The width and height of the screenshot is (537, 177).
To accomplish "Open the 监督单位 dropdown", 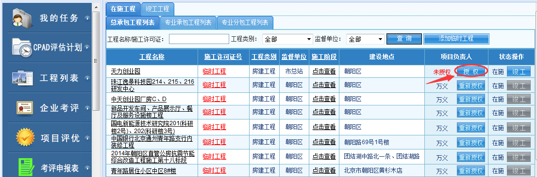I will (x=365, y=39).
